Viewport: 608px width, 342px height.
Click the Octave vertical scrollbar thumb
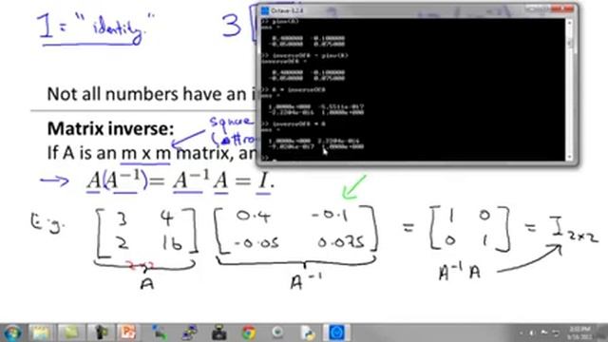(569, 43)
